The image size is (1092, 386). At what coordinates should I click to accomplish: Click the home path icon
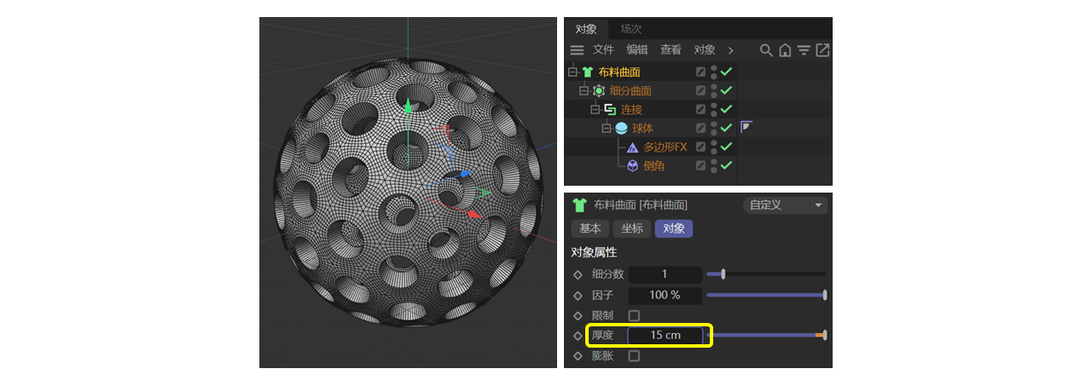pyautogui.click(x=785, y=50)
